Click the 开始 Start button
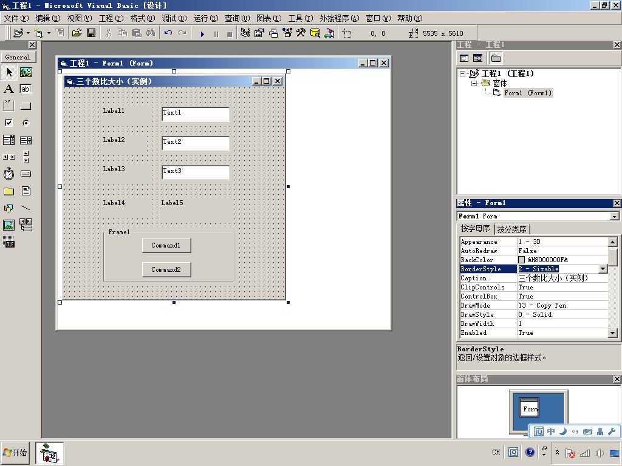The height and width of the screenshot is (466, 622). pos(15,453)
